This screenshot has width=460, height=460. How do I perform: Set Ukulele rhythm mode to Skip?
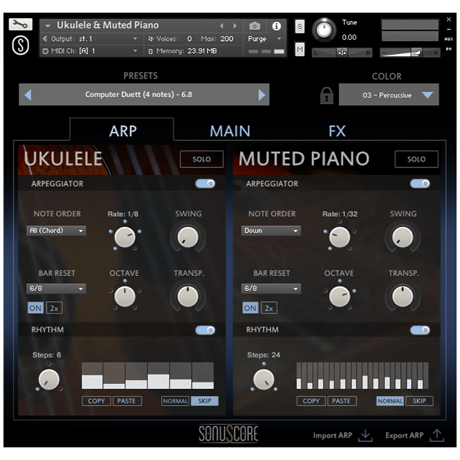click(205, 401)
